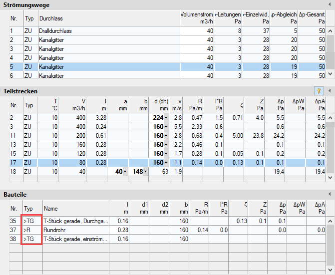Select Kanalgitter in flow path row 4

(109, 58)
